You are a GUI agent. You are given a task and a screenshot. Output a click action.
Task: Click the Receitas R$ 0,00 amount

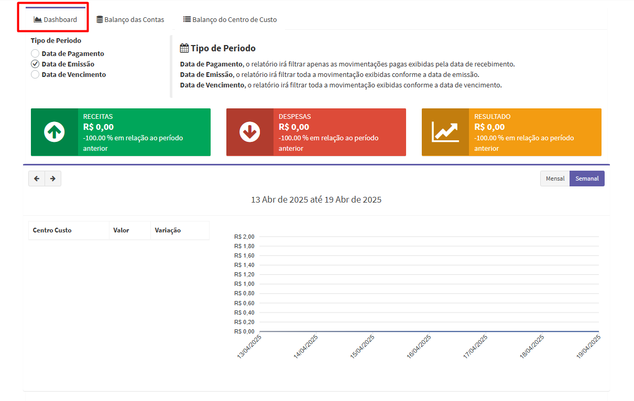coord(99,127)
